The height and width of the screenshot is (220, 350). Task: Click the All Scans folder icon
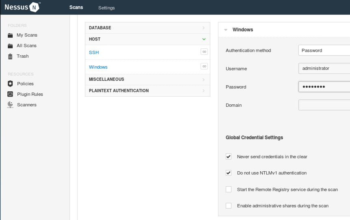click(x=11, y=46)
